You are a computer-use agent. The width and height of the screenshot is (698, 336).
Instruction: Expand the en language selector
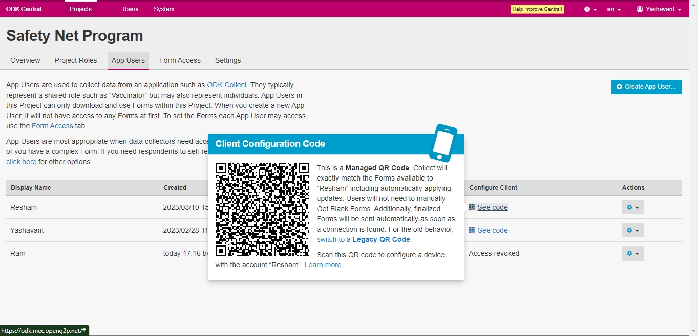(x=614, y=9)
